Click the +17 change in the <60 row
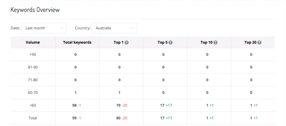The image size is (286, 126). coord(169,105)
